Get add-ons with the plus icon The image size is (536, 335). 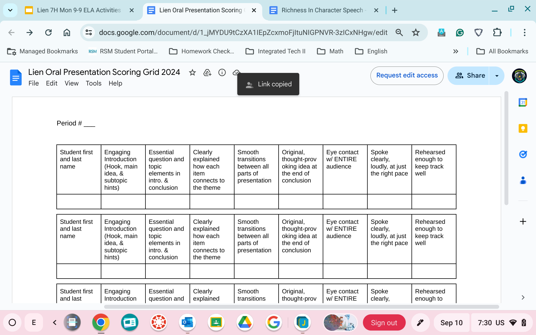[x=523, y=222]
